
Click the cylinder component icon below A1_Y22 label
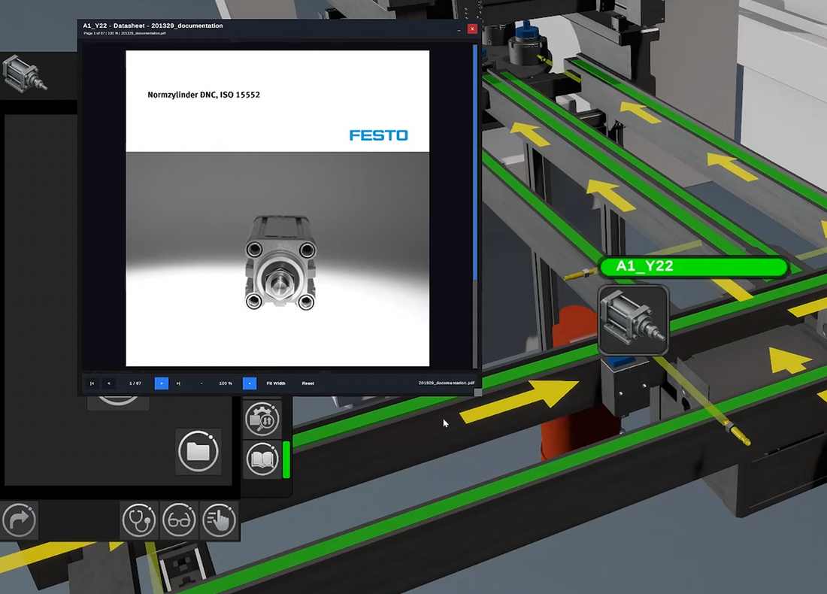(x=634, y=320)
